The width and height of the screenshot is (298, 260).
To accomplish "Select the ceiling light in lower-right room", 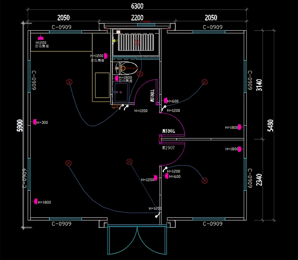I will pos(204,181).
